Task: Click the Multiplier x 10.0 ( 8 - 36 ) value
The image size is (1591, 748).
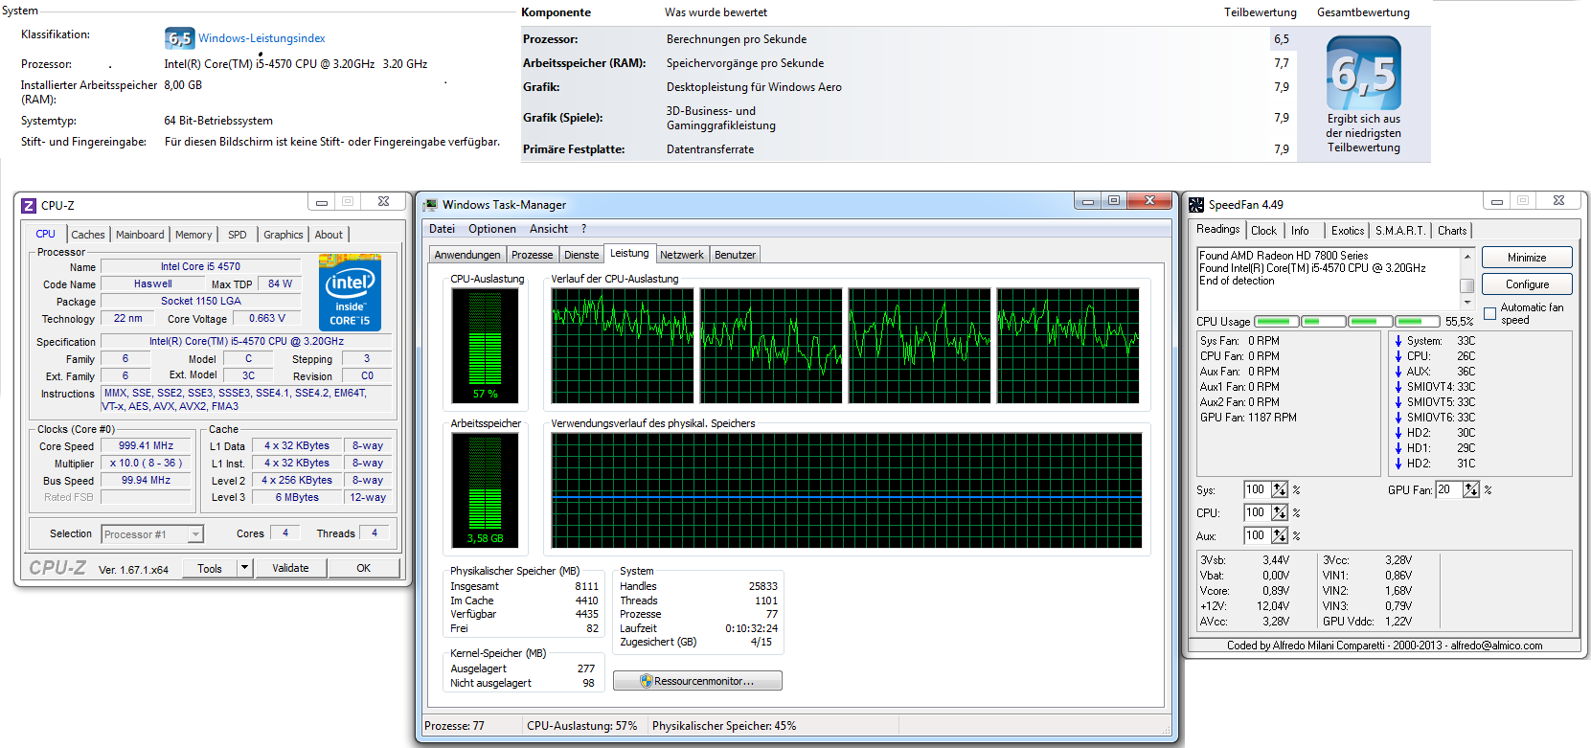Action: coord(147,463)
